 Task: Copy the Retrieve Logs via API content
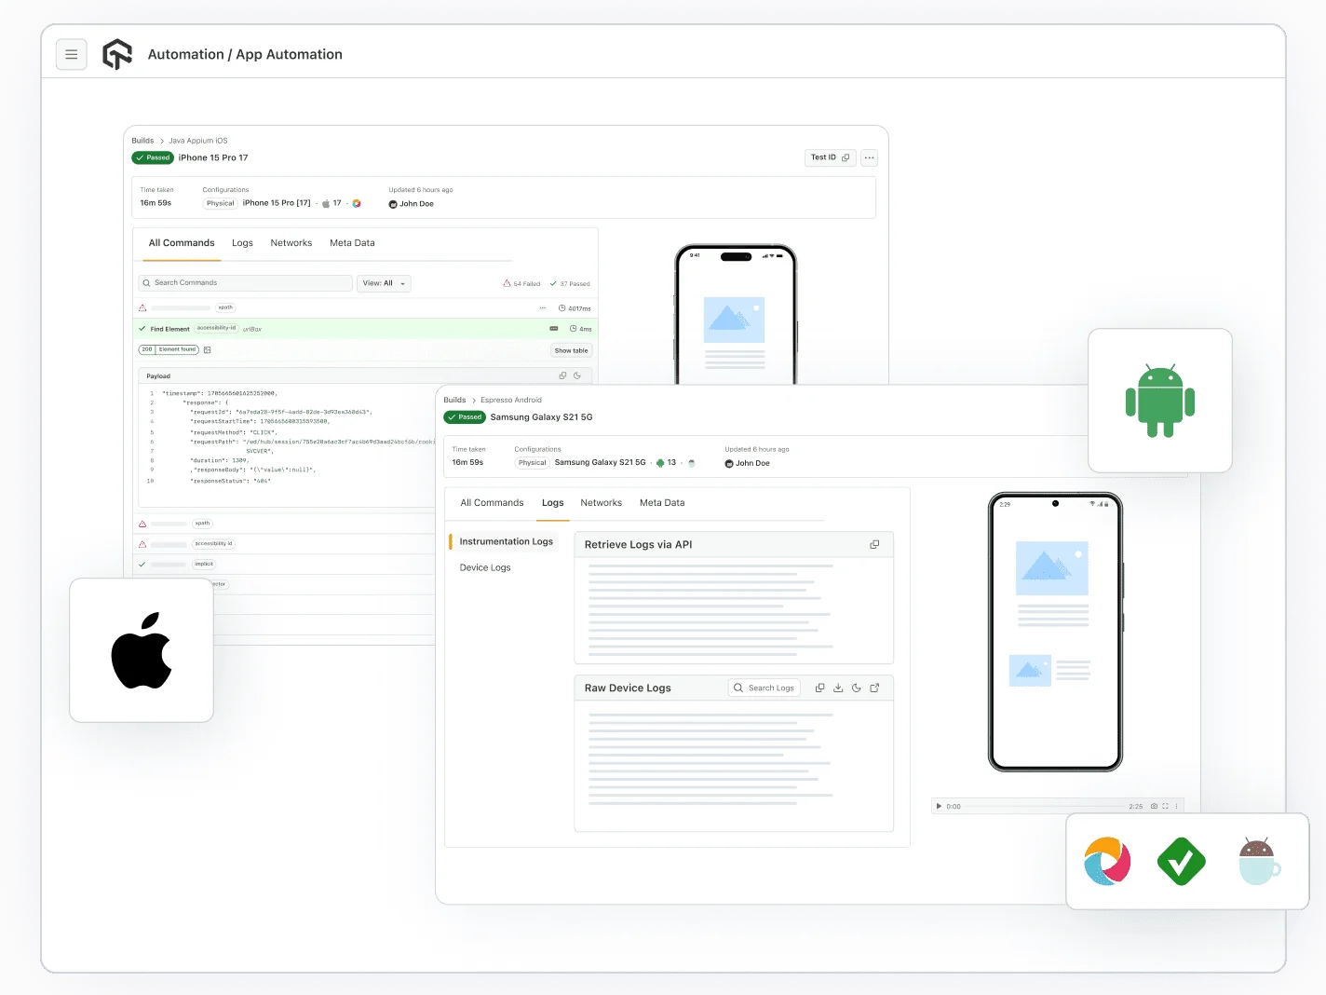pyautogui.click(x=874, y=545)
